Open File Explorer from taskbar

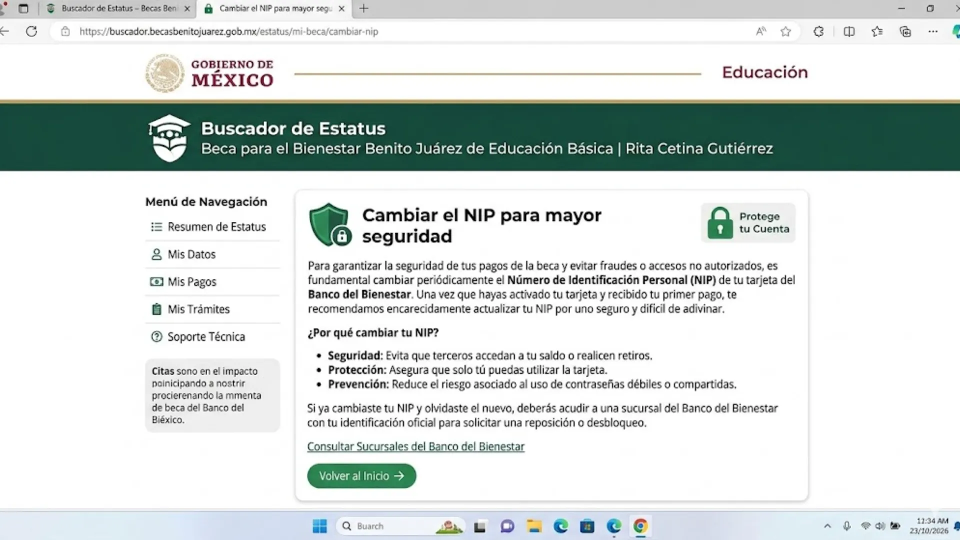[x=534, y=526]
